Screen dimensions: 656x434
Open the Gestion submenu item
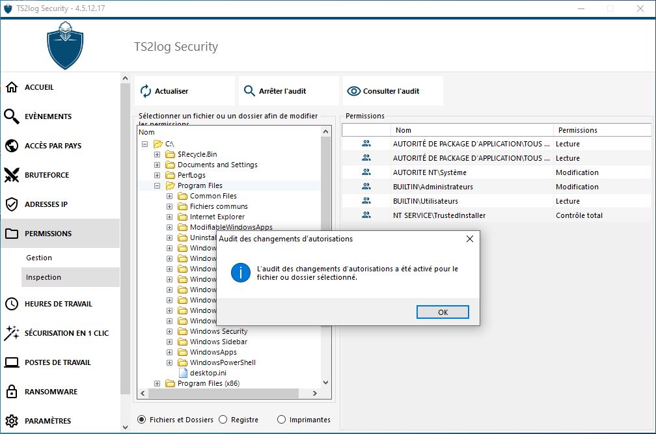click(39, 258)
